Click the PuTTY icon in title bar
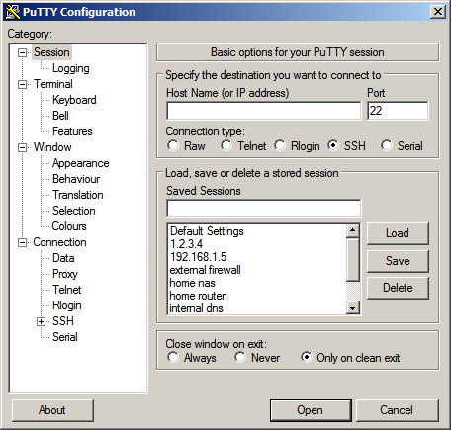This screenshot has height=430, width=451. click(13, 12)
